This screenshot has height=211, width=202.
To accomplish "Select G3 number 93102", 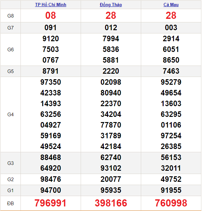I will click(111, 168).
